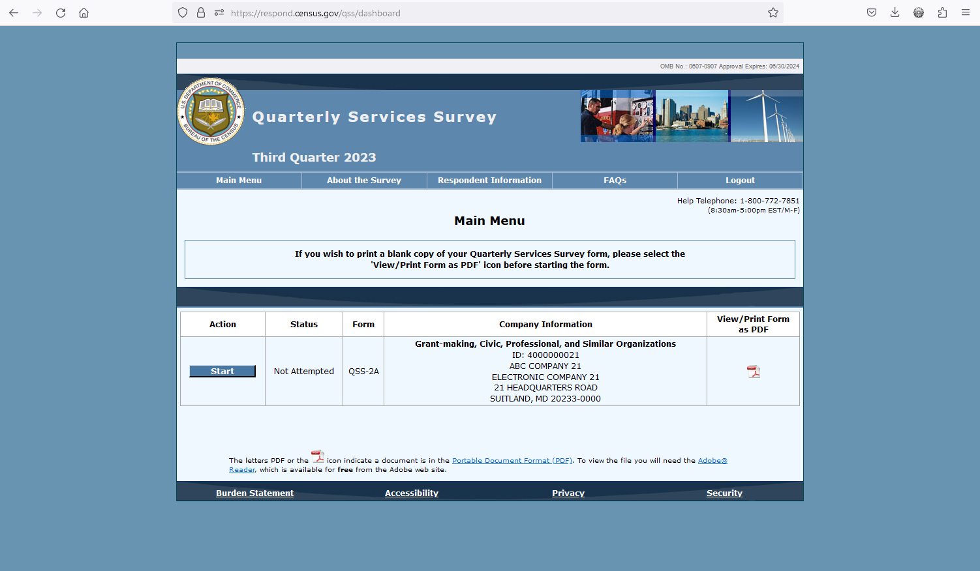Open the browser hamburger menu
Image resolution: width=980 pixels, height=571 pixels.
(966, 13)
